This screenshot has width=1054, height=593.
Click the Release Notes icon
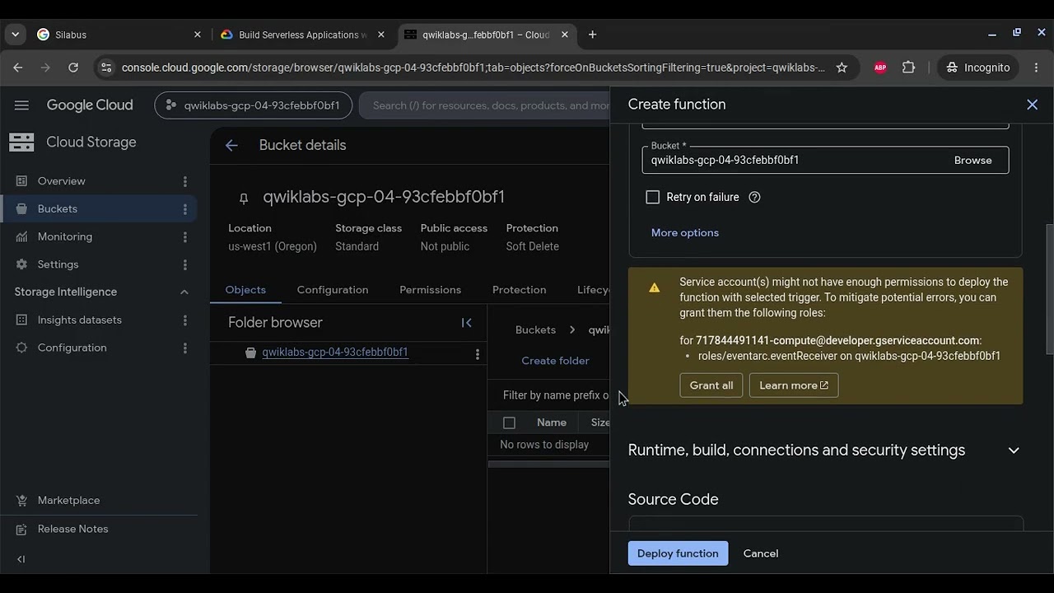pos(21,529)
